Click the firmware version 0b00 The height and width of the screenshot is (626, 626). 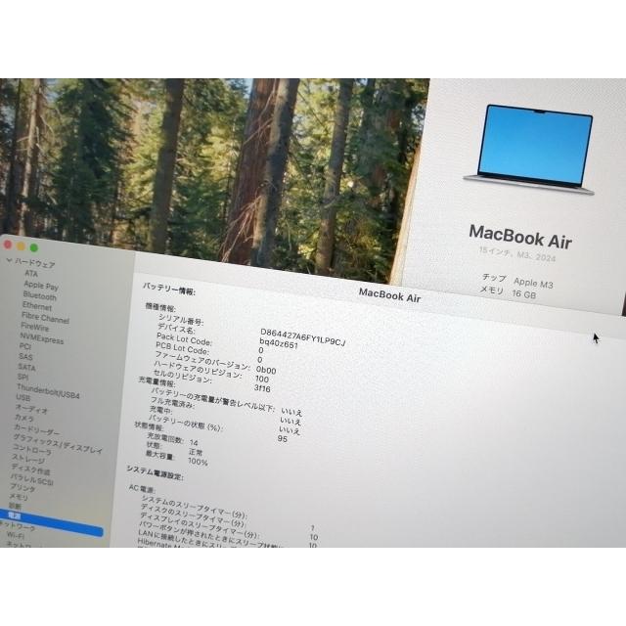(266, 370)
